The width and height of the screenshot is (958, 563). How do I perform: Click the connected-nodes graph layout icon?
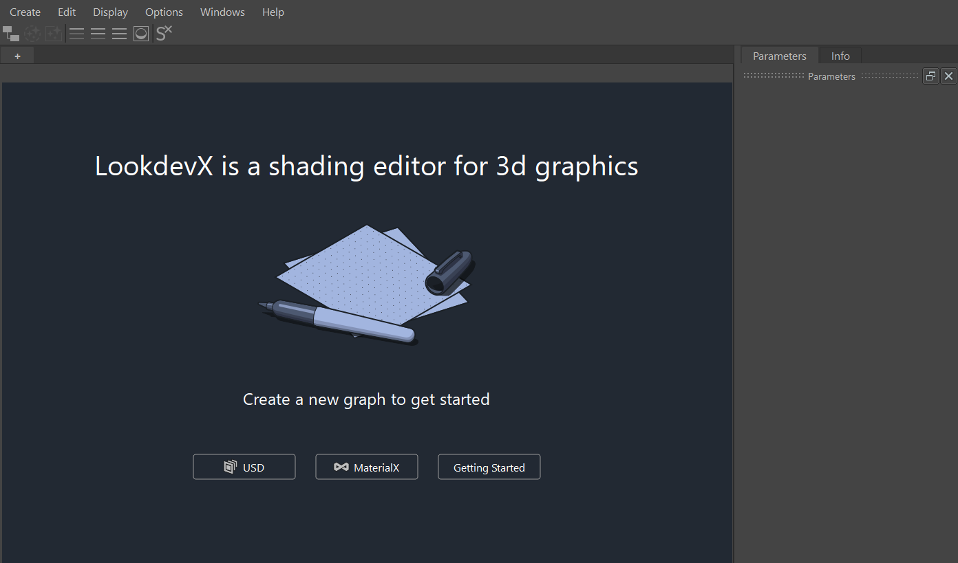11,33
